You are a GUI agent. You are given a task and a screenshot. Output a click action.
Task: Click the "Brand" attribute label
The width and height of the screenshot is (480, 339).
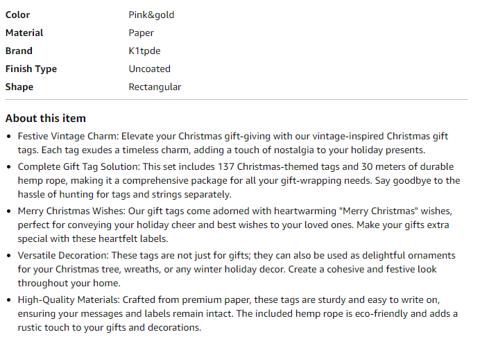pos(19,51)
